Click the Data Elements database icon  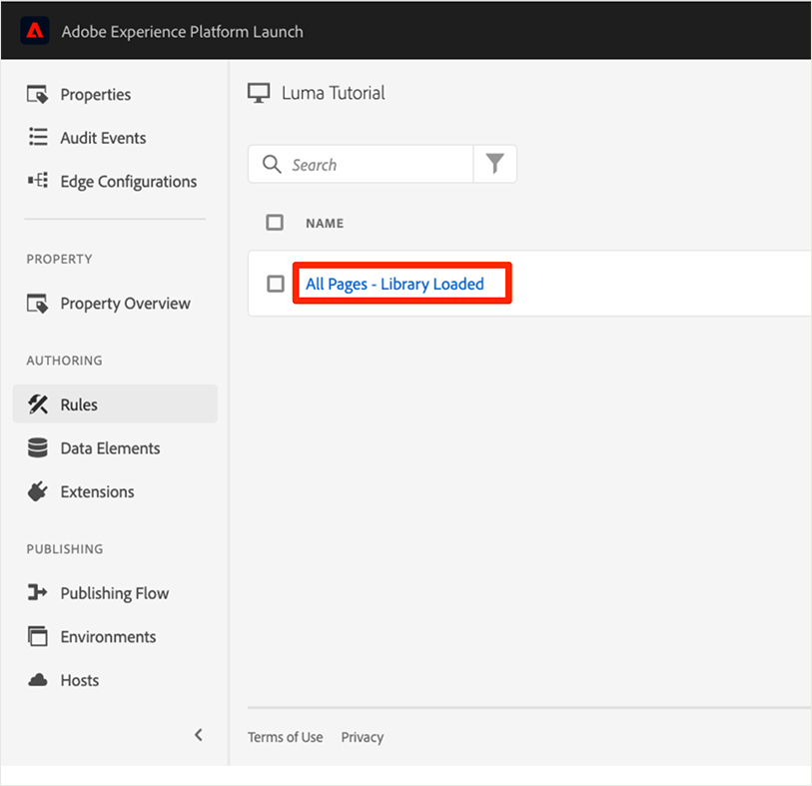[x=37, y=447]
